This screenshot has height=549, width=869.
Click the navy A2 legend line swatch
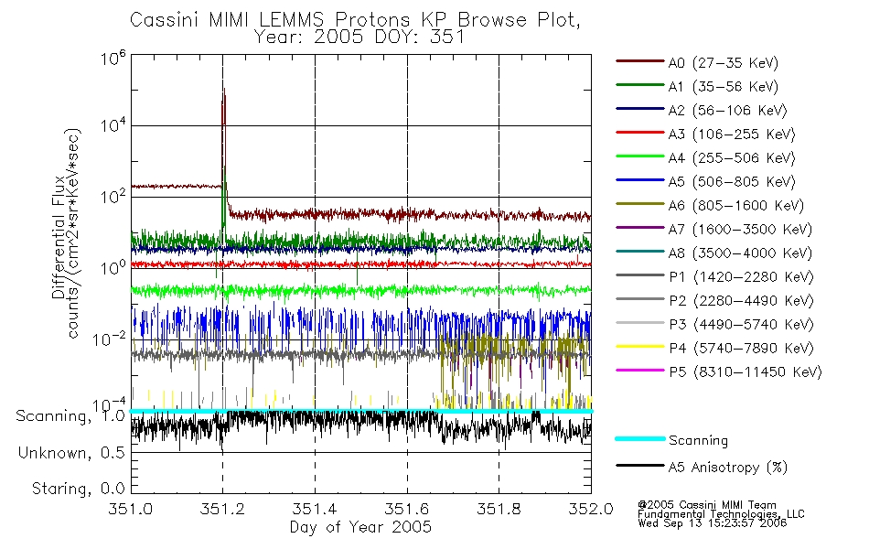[640, 109]
